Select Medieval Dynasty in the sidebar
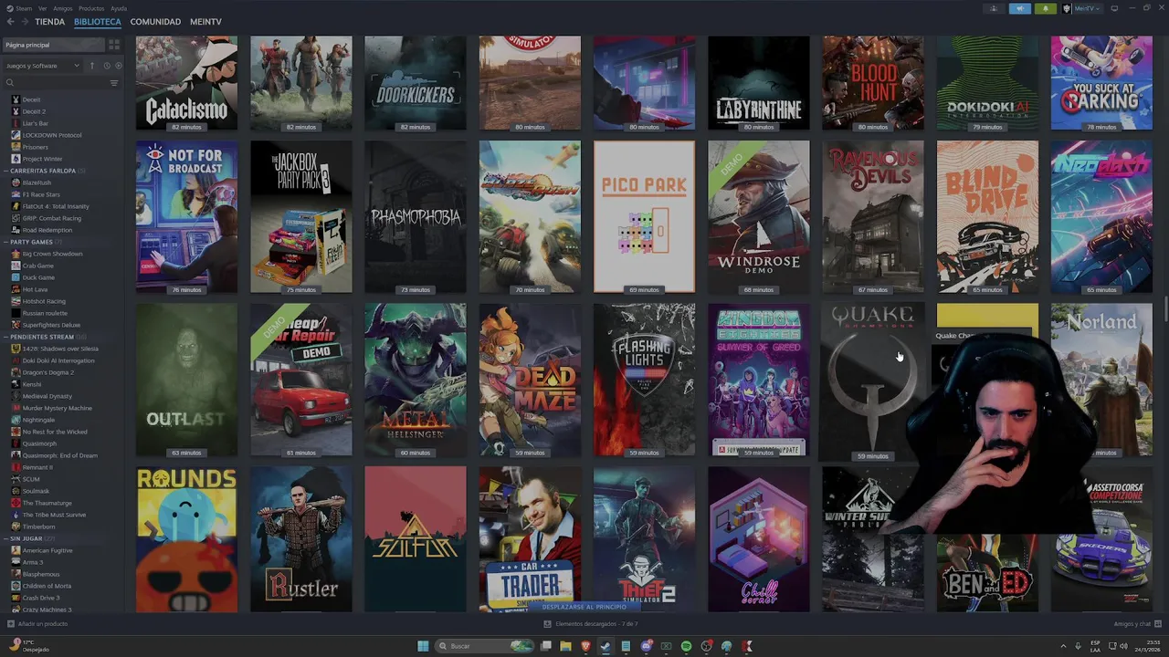Viewport: 1169px width, 657px height. (x=46, y=396)
